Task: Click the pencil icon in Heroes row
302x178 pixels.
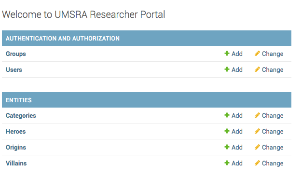Action: pyautogui.click(x=257, y=131)
